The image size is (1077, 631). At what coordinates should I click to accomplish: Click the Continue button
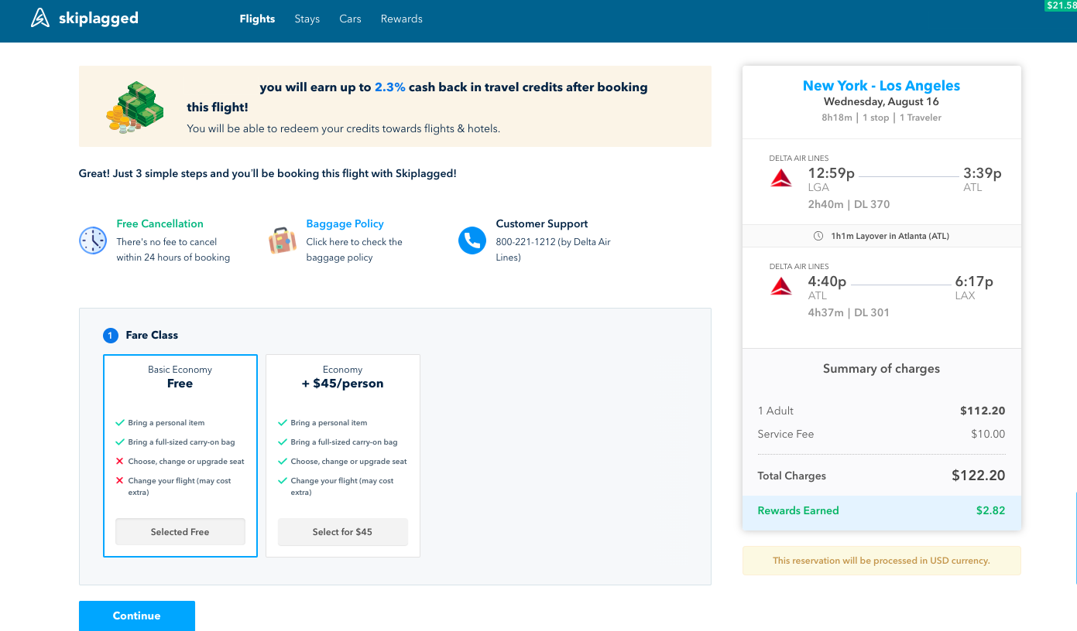[x=136, y=616]
